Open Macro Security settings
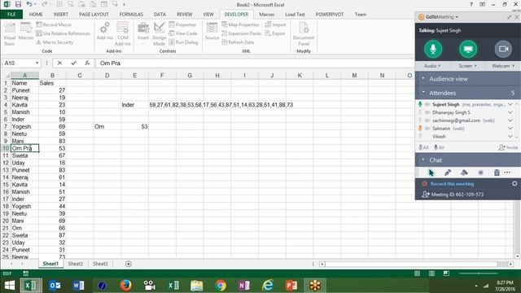Screen dimensions: 521x293 [55, 42]
